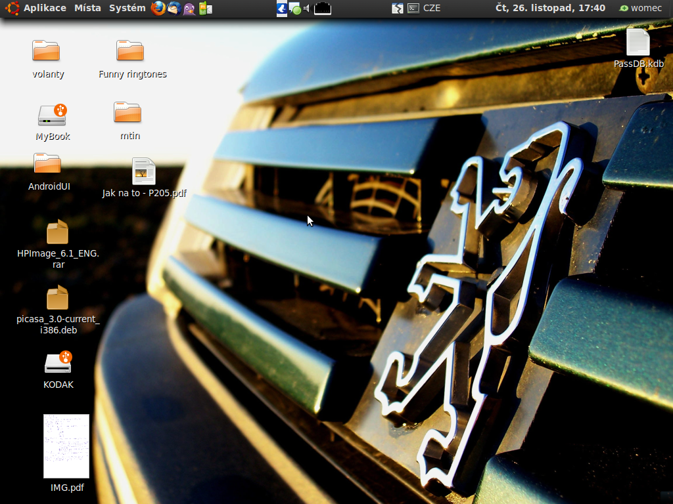The image size is (673, 504).
Task: Click the network connection tray icon
Action: tap(323, 9)
